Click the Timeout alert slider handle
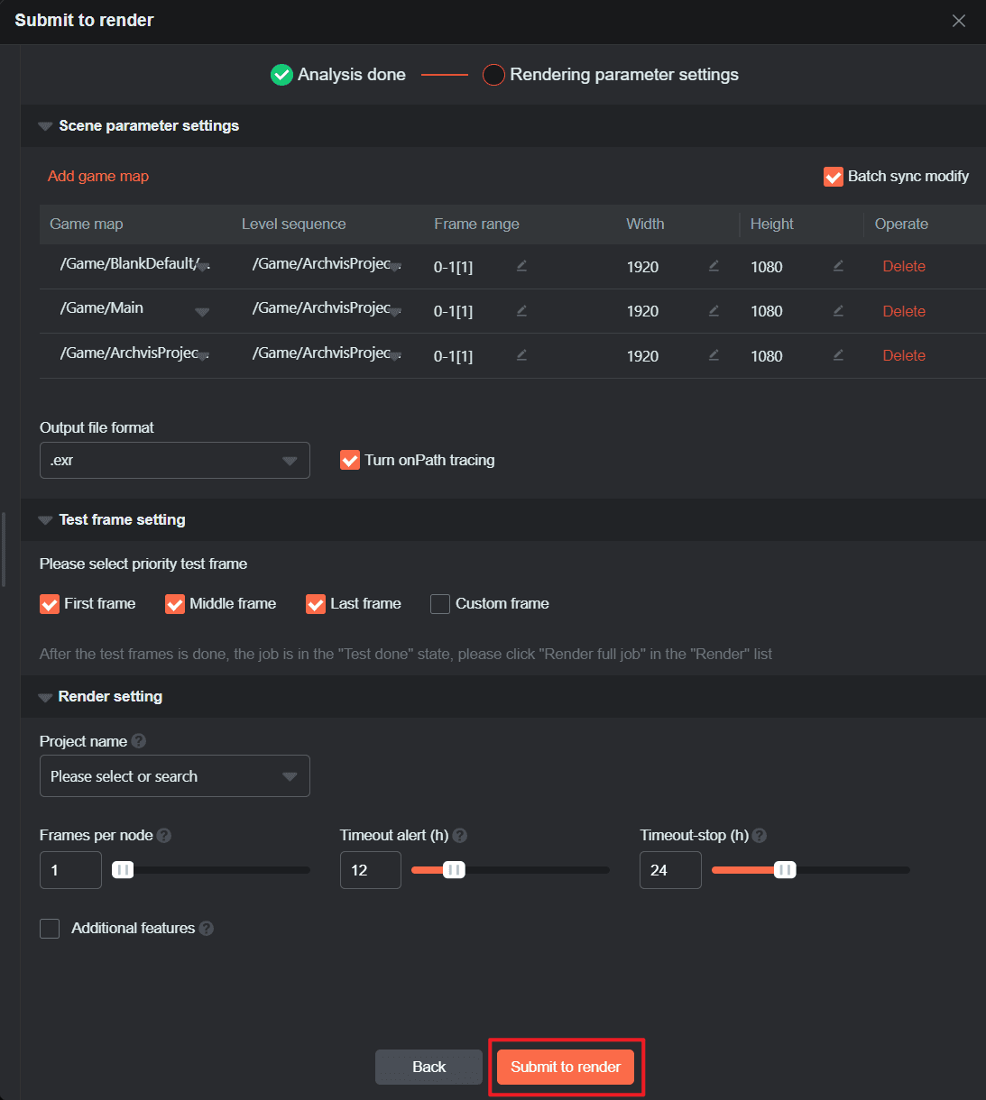Viewport: 986px width, 1100px height. coord(454,870)
